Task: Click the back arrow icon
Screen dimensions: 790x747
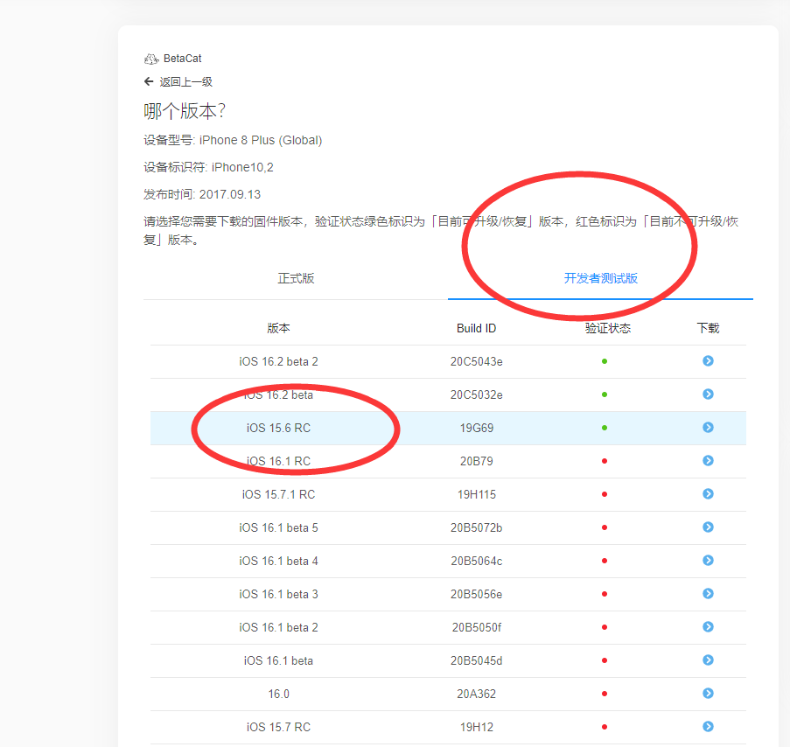Action: (149, 81)
